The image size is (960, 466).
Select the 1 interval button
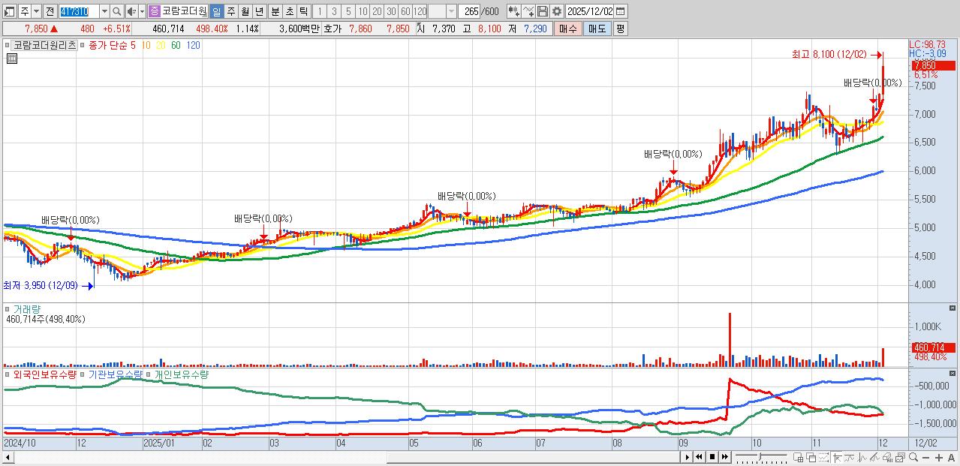tap(319, 11)
